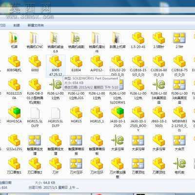Click the 刻录 (burn) toolbar button
Screen dimensions: 195x195
[x=17, y=25]
